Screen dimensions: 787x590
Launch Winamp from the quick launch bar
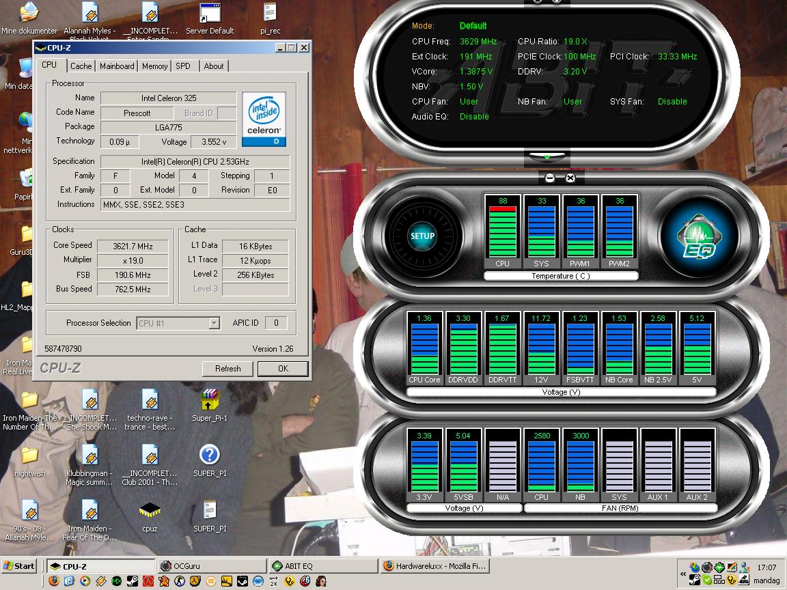[101, 581]
